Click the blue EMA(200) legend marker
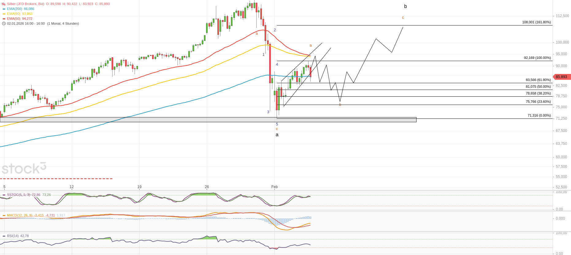 point(4,9)
